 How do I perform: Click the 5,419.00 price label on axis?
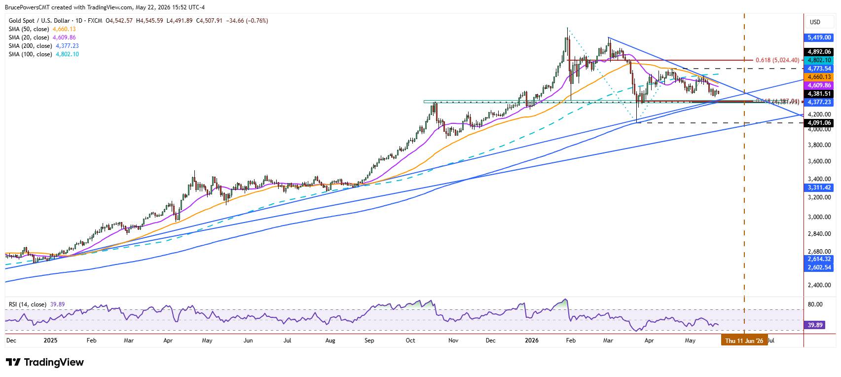819,37
